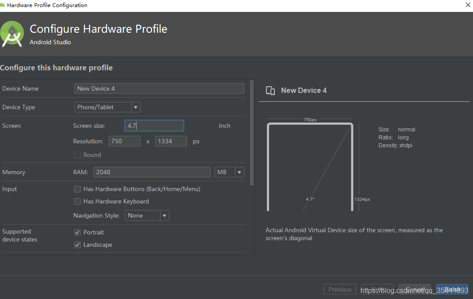Click the 'New Device 4' preview heading
The width and height of the screenshot is (473, 299).
[x=304, y=90]
